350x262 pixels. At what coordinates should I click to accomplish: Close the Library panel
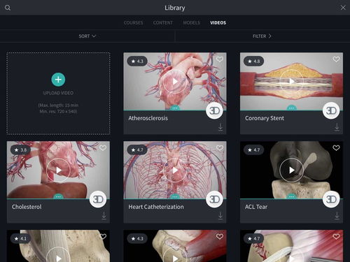click(343, 8)
